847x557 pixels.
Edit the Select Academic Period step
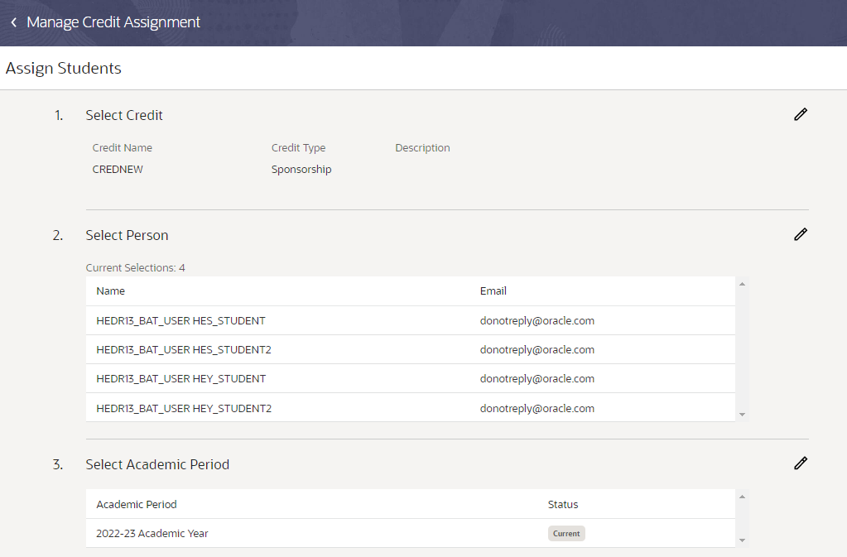pos(800,463)
